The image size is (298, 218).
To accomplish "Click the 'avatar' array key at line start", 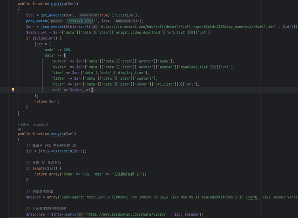I will tap(59, 67).
